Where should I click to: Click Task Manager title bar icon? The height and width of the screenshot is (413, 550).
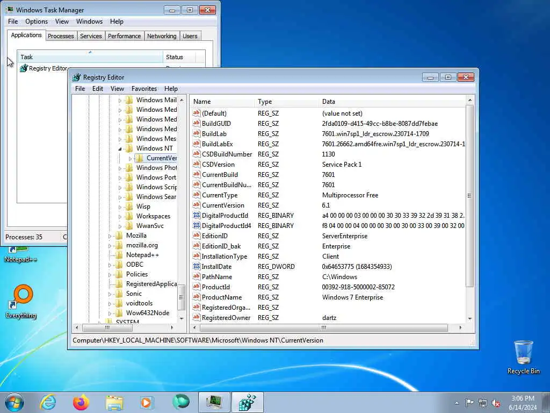[10, 10]
